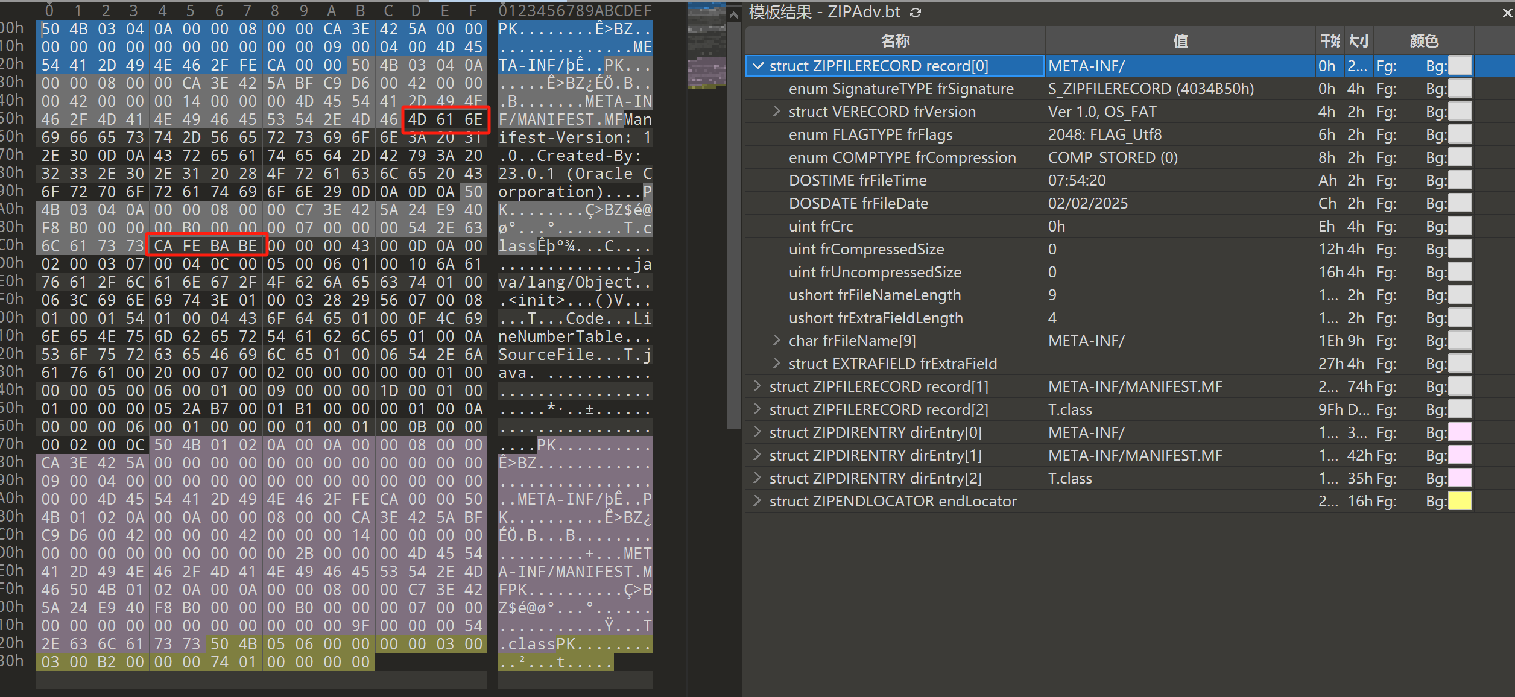Image resolution: width=1515 pixels, height=697 pixels.
Task: Click 名称 column header
Action: pos(895,41)
